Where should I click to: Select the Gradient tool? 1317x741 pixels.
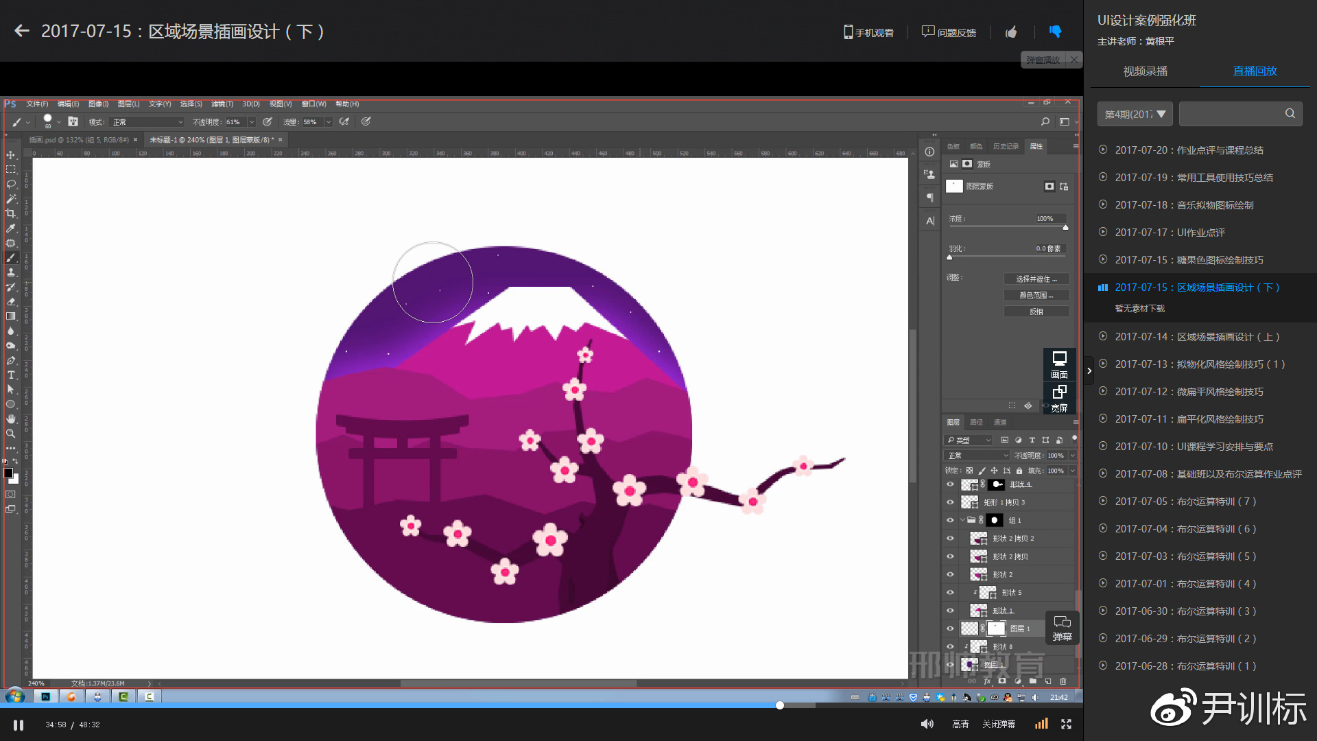[x=11, y=316]
